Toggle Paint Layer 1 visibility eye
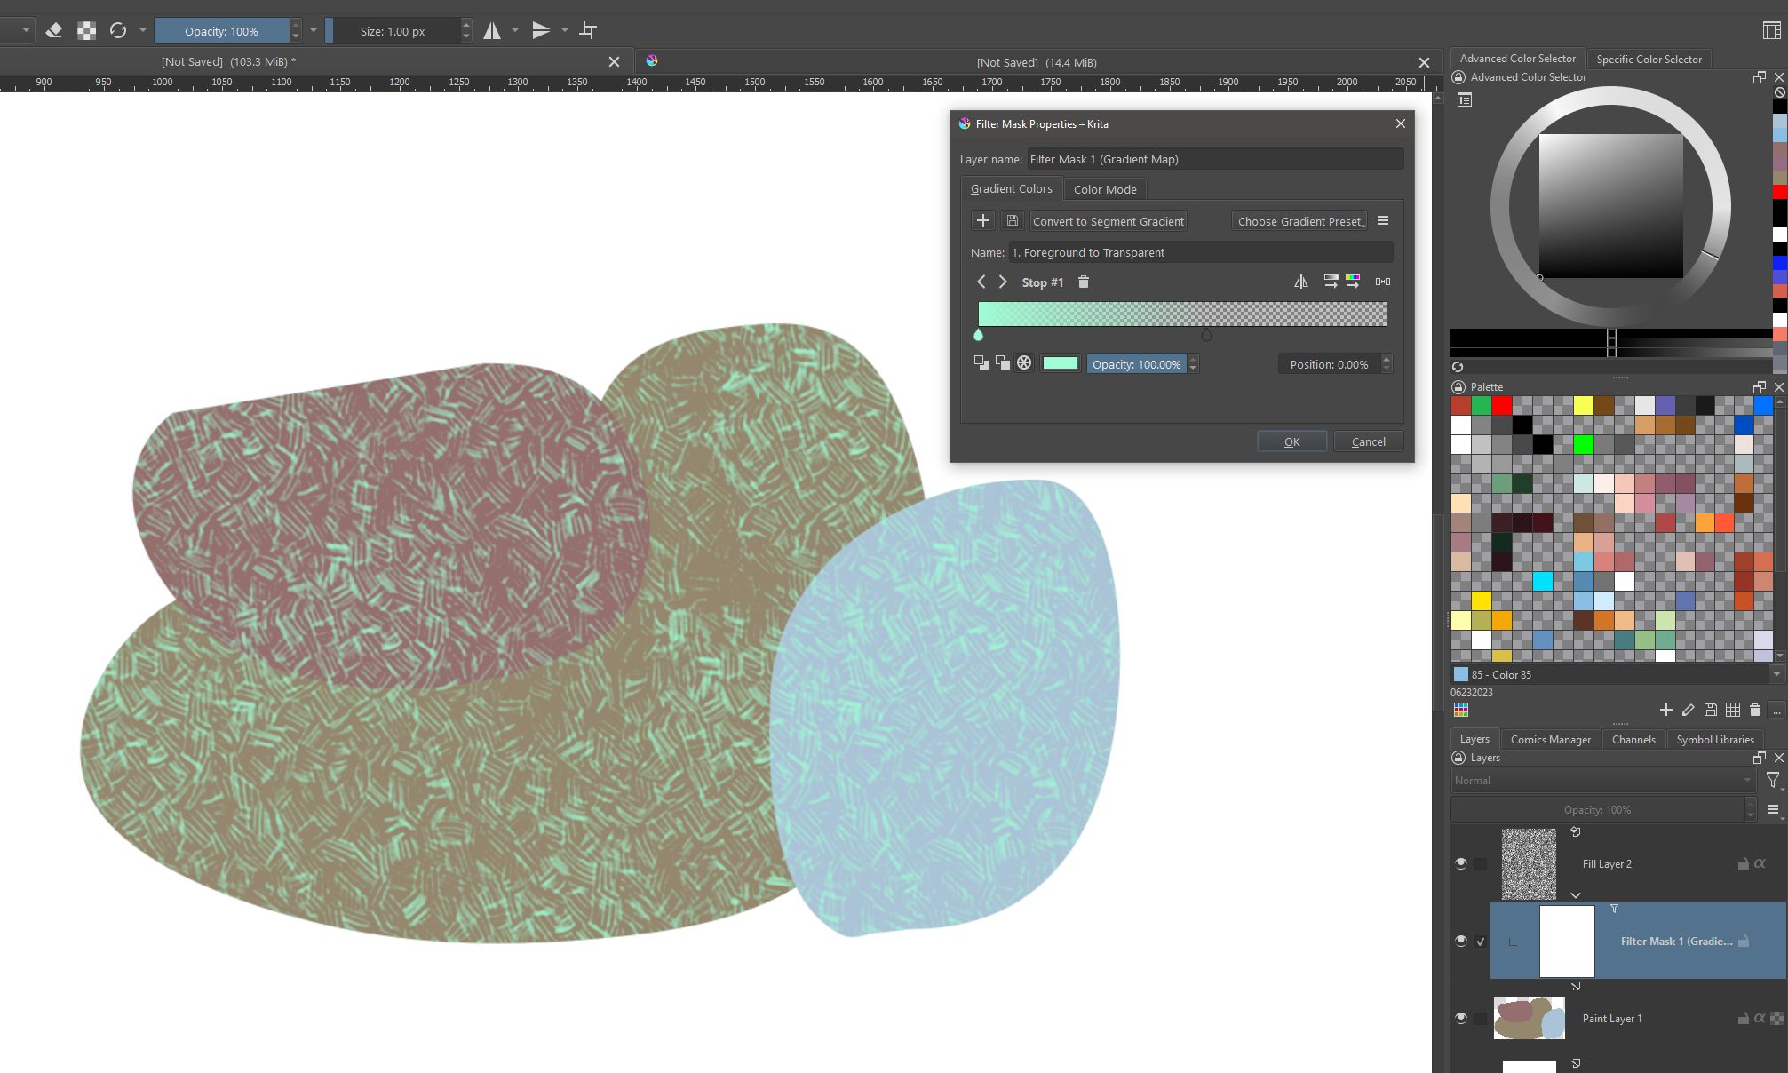Screen dimensions: 1788x1073 (x=1460, y=1018)
